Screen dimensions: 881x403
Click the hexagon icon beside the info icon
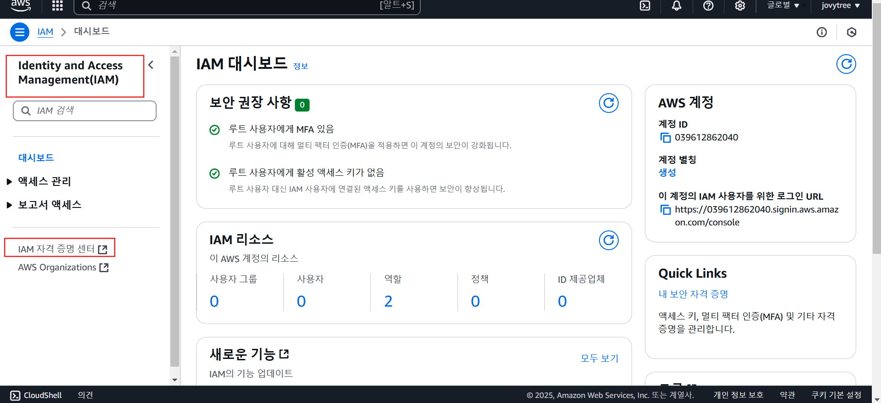(852, 32)
